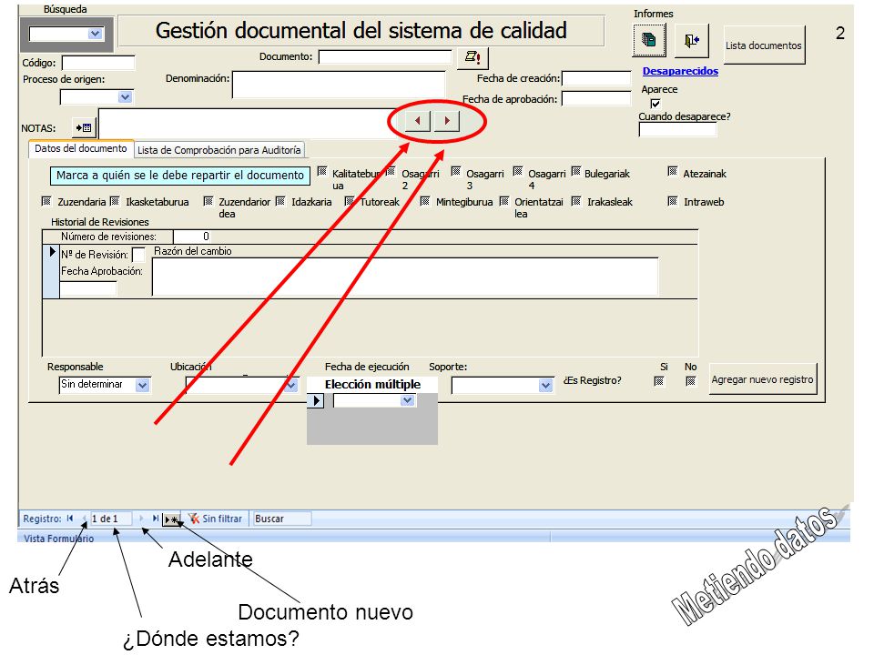874x655 pixels.
Task: Go to next record with right red arrow
Action: [x=446, y=120]
